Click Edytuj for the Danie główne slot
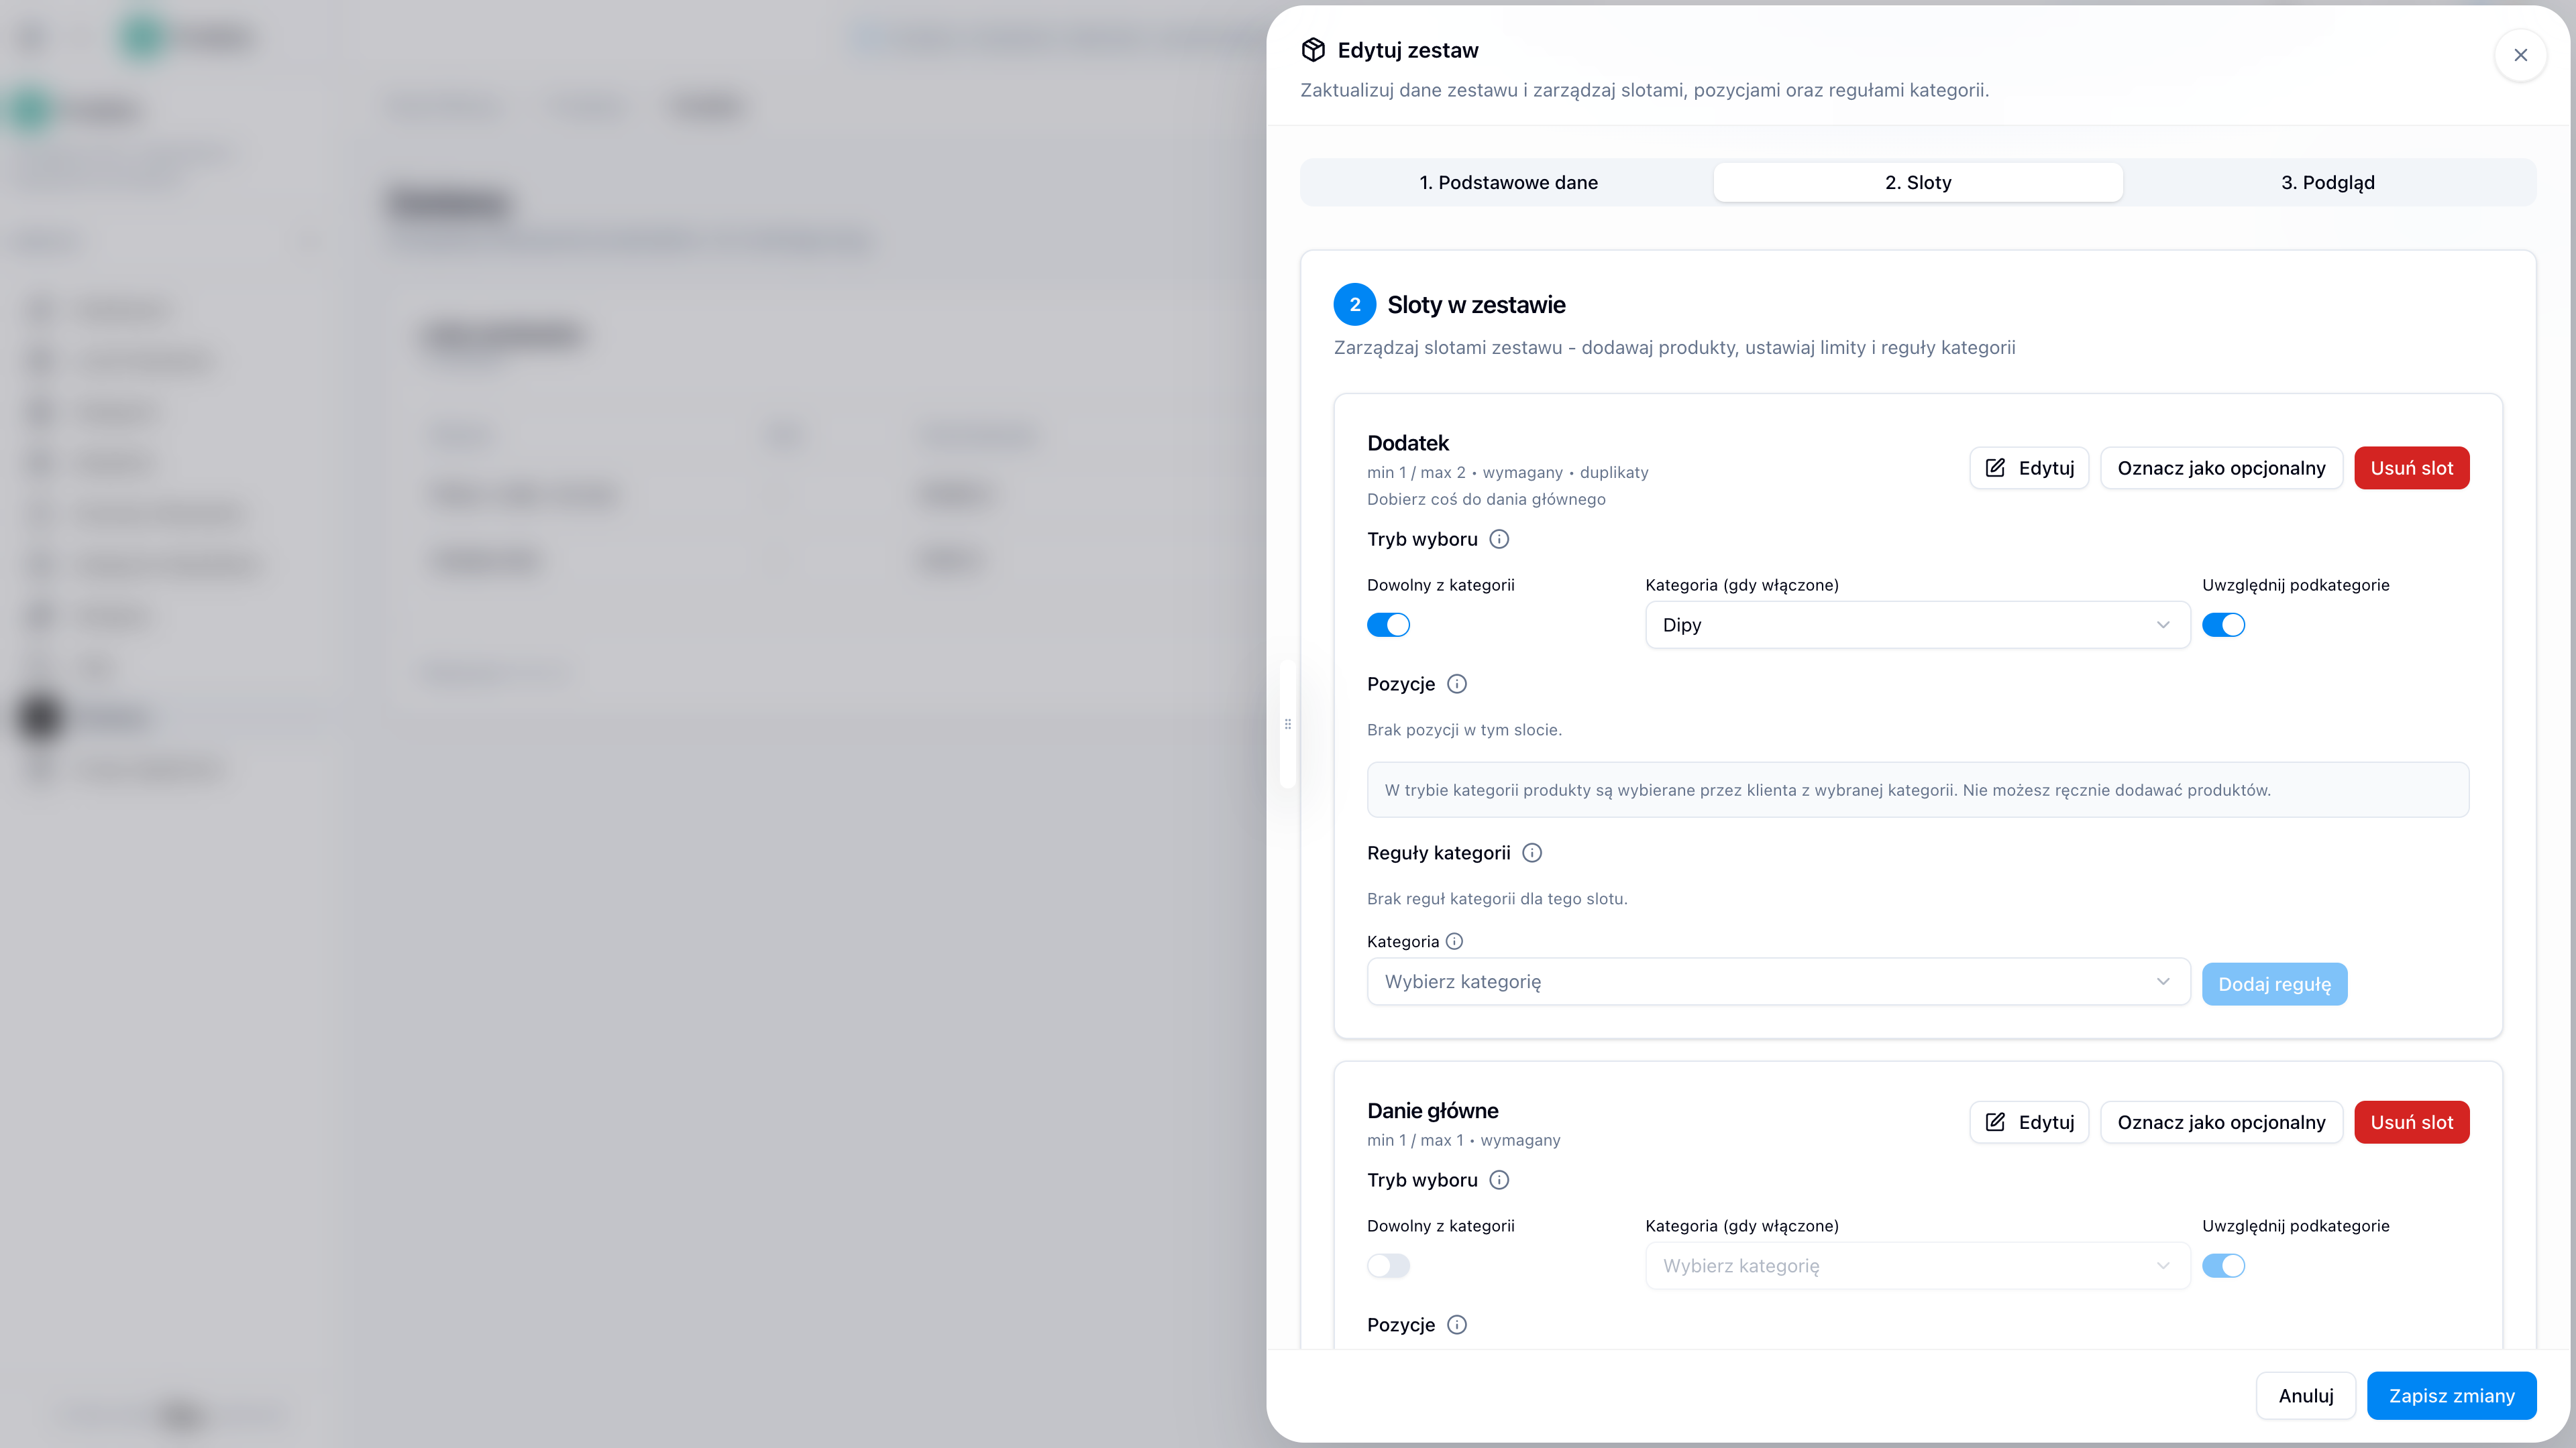 [2029, 1124]
